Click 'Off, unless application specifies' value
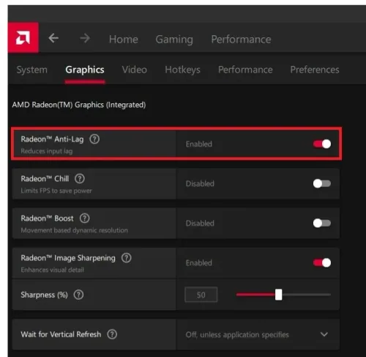366x357 pixels. pyautogui.click(x=237, y=334)
